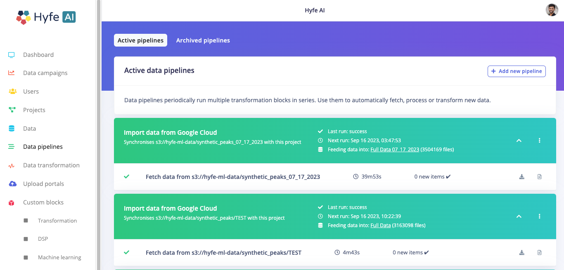
Task: Click the Add new pipeline button
Action: click(x=517, y=71)
